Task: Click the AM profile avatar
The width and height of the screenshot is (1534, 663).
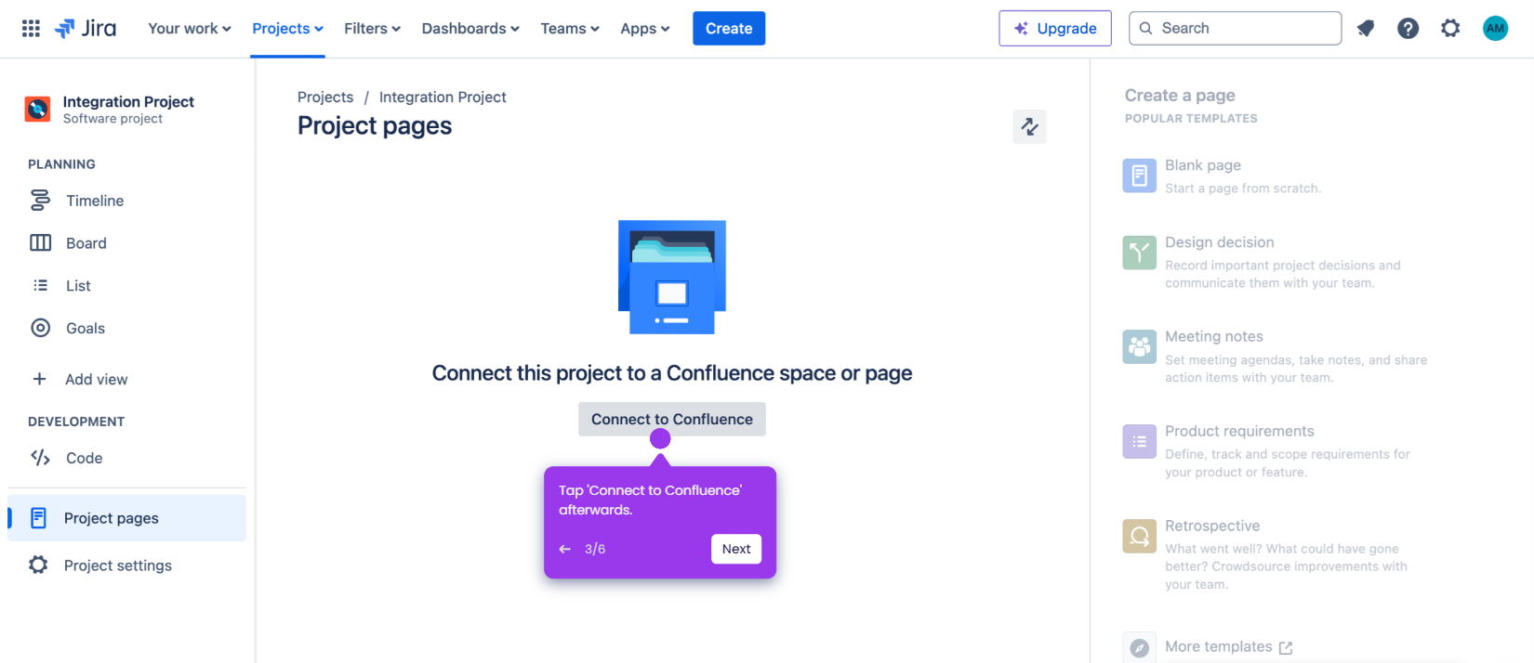Action: [1495, 28]
